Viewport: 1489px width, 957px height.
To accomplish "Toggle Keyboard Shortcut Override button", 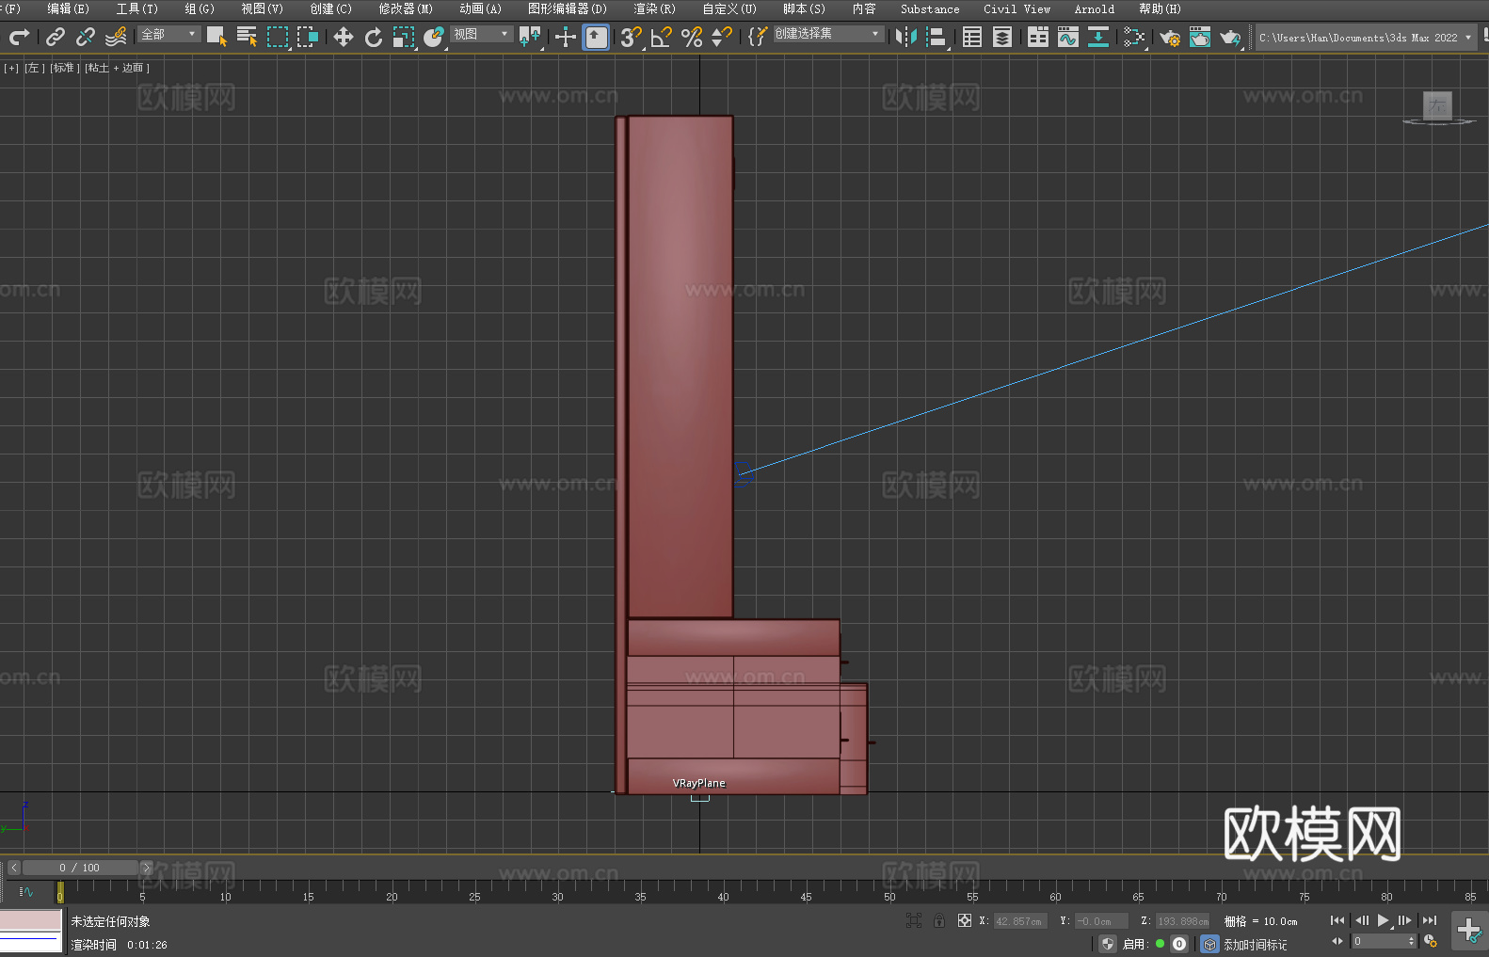I will 596,37.
